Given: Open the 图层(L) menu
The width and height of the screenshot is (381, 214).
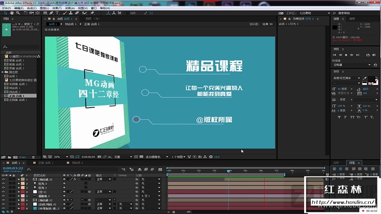Looking at the screenshot, I should tap(44, 8).
